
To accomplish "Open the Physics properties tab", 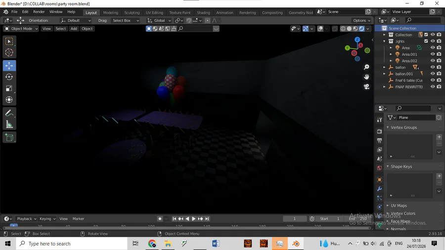I will tap(379, 207).
